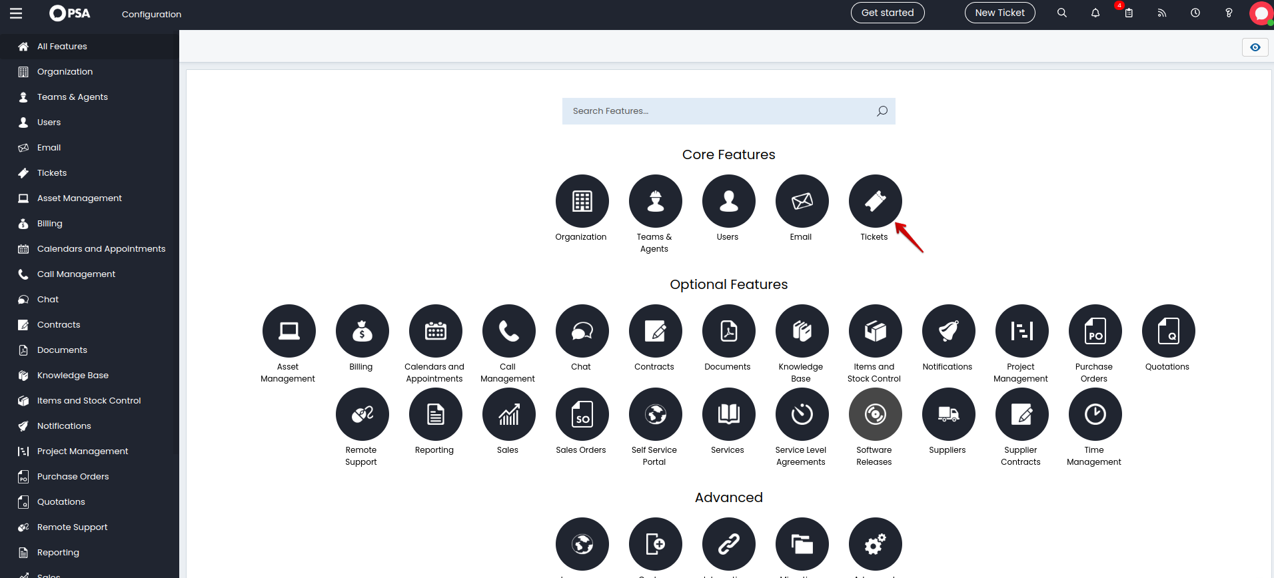Image resolution: width=1274 pixels, height=578 pixels.
Task: Click the global search magnifier icon
Action: [1062, 13]
